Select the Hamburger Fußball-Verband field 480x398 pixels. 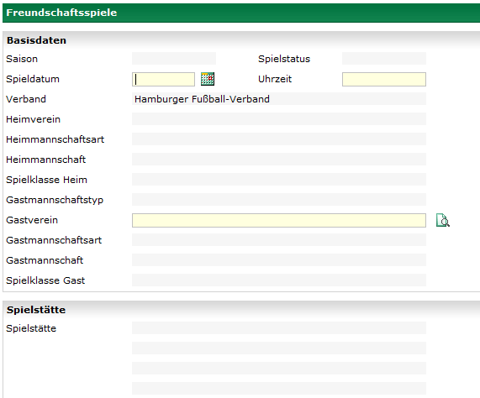[279, 99]
